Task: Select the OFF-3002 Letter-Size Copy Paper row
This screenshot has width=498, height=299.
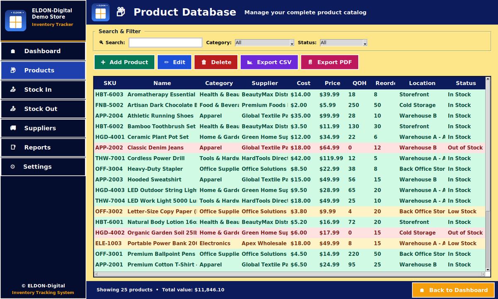Action: coord(290,211)
